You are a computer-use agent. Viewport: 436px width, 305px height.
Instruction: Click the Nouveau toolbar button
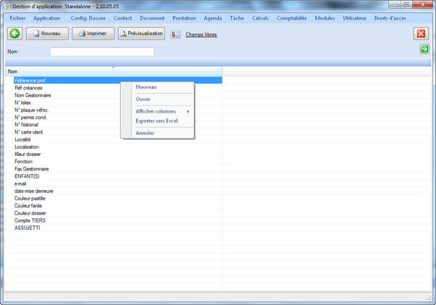click(47, 34)
